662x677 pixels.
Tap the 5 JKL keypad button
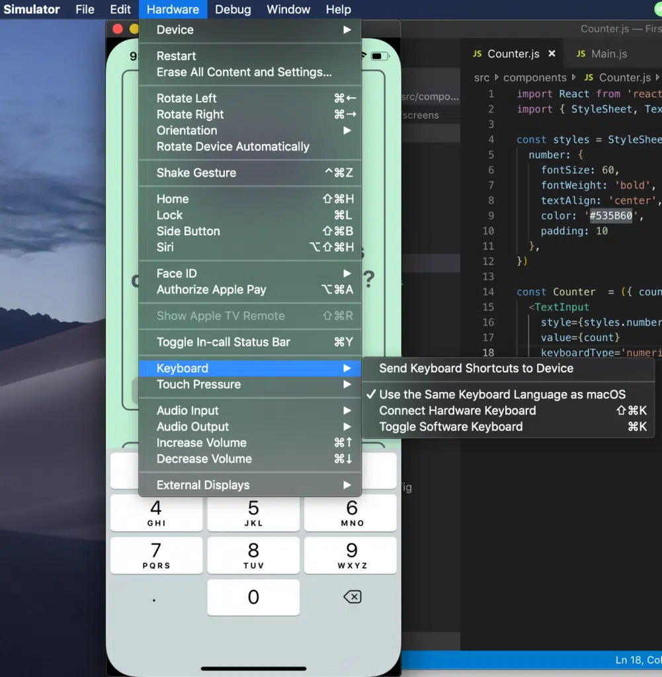point(253,513)
